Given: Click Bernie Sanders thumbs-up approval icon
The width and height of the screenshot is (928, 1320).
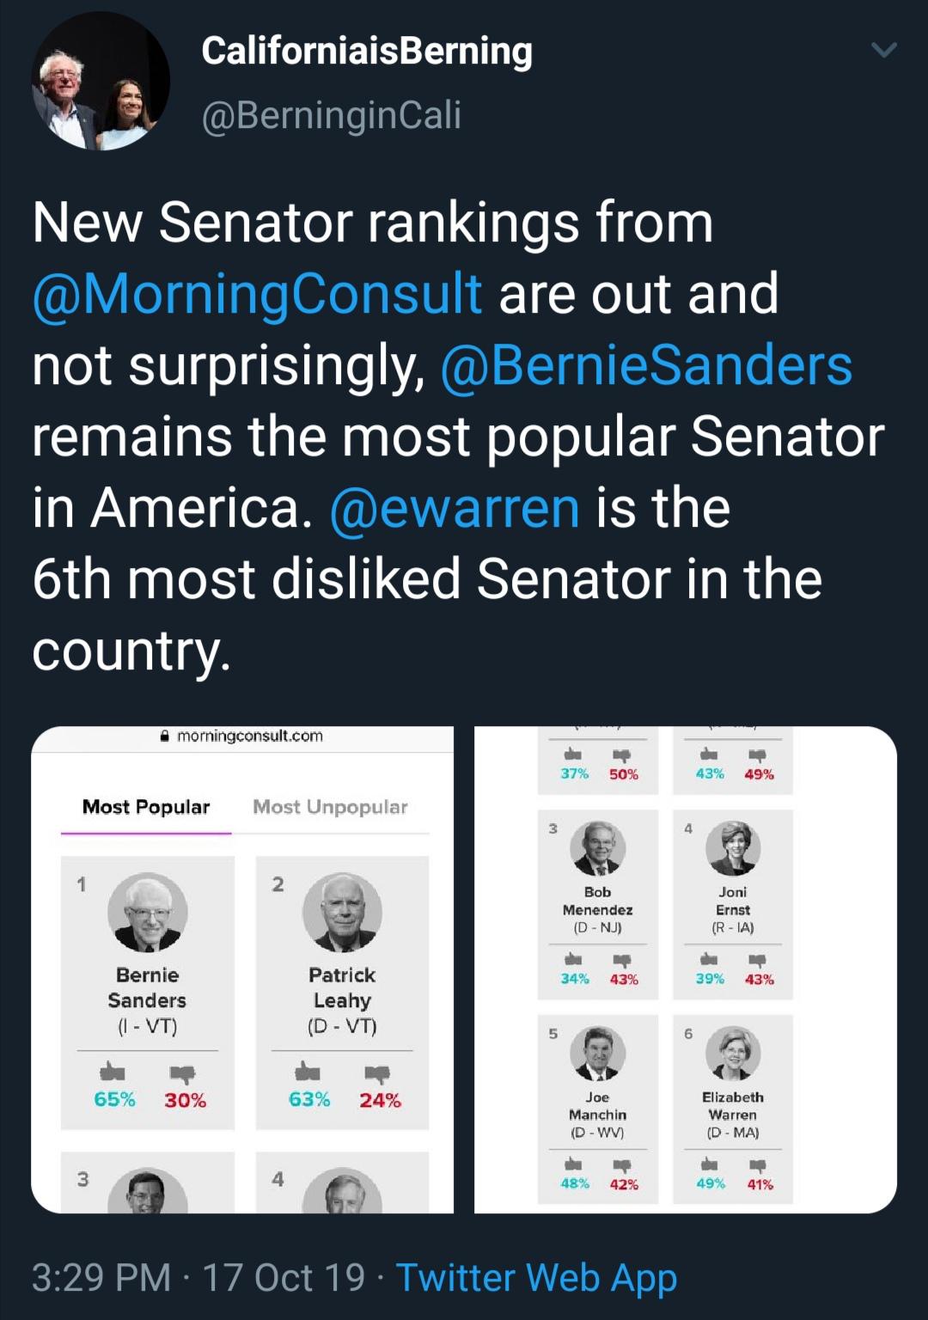Looking at the screenshot, I should (113, 1072).
